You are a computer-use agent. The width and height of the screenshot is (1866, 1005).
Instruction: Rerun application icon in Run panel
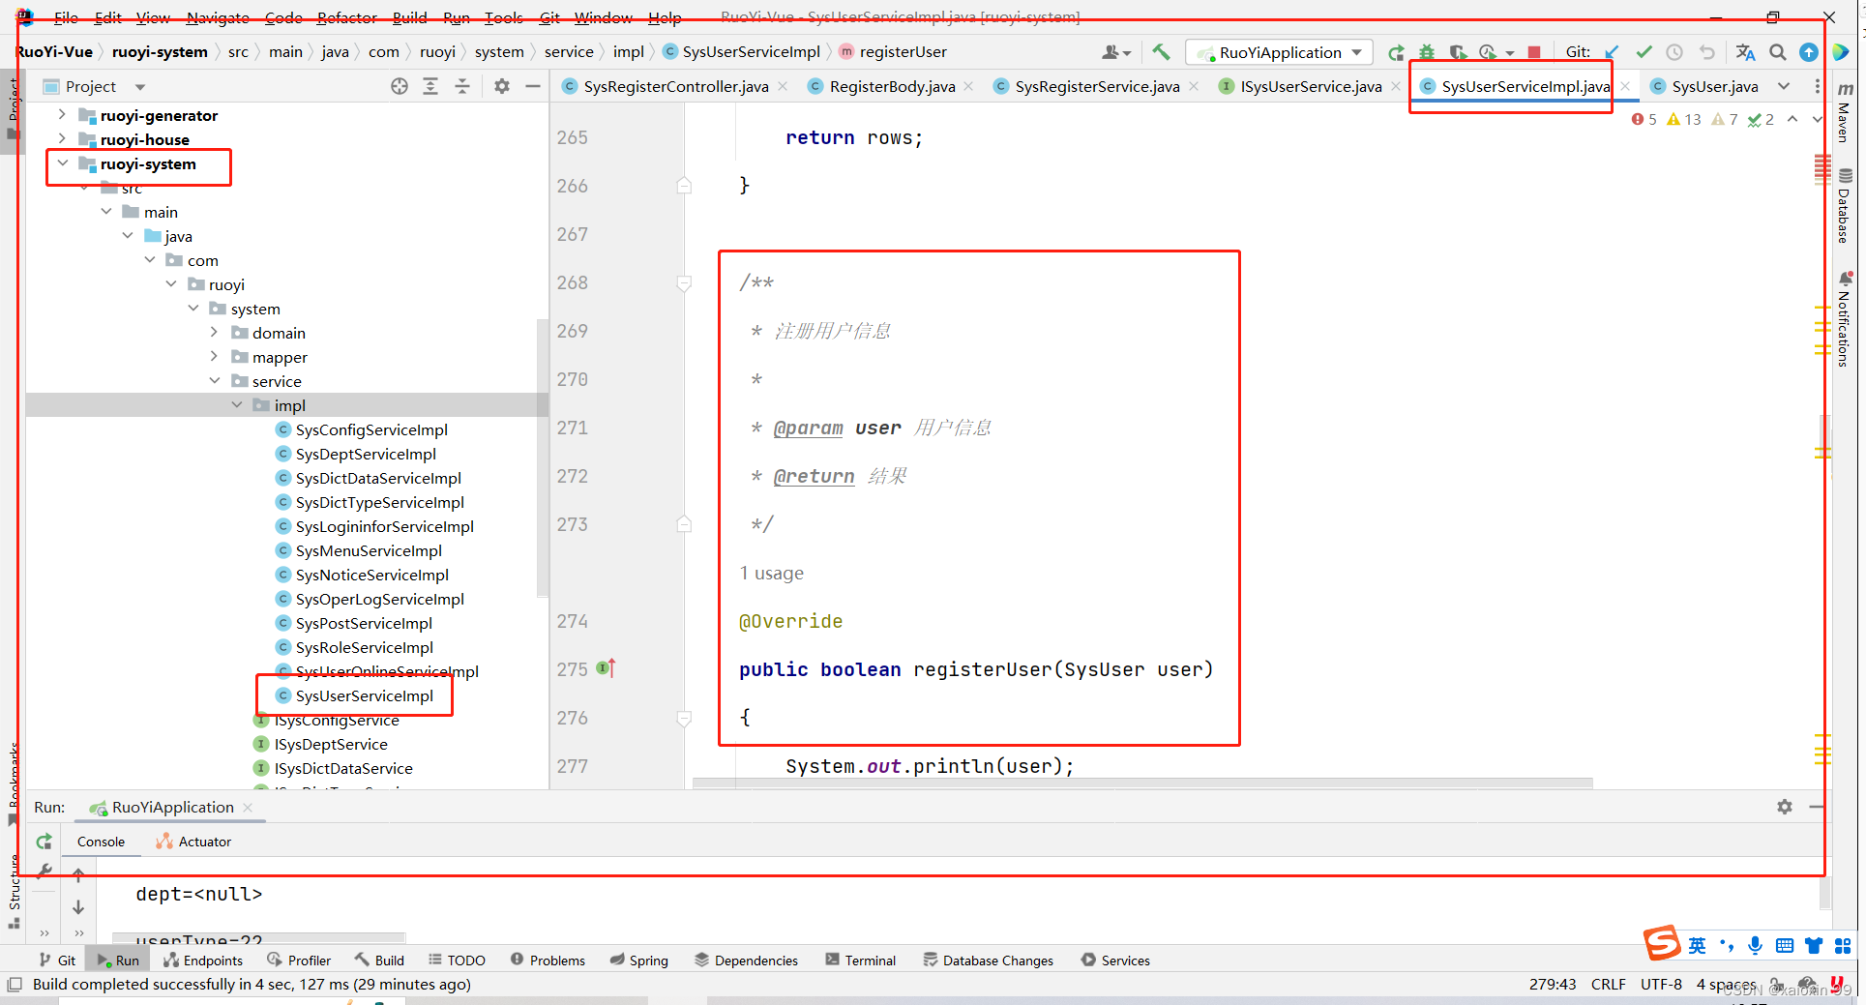point(44,842)
